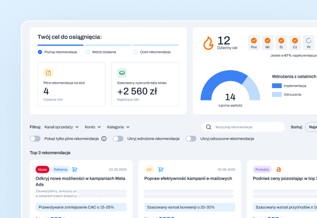317x218 pixels.
Task: Click the orange Allegro icon beside Produkty tag
Action: pyautogui.click(x=279, y=170)
